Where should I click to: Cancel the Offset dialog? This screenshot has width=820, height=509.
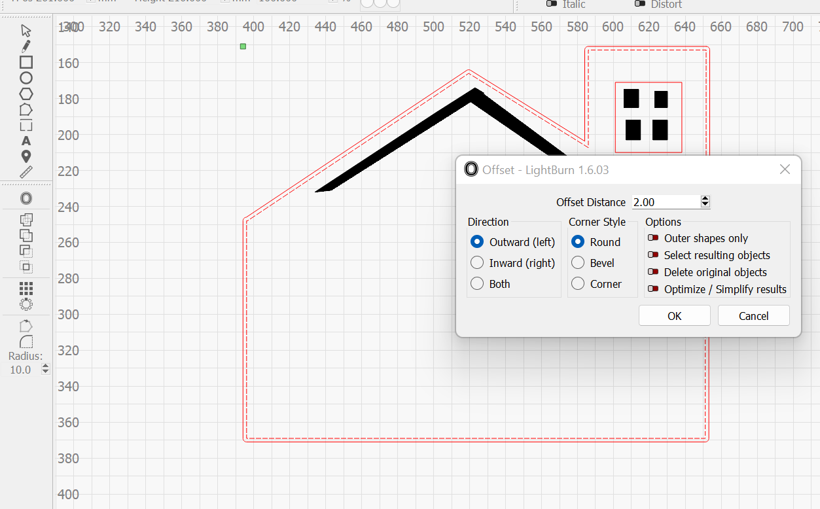point(753,315)
